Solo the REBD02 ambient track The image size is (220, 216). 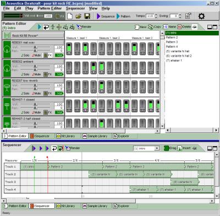tap(25, 74)
